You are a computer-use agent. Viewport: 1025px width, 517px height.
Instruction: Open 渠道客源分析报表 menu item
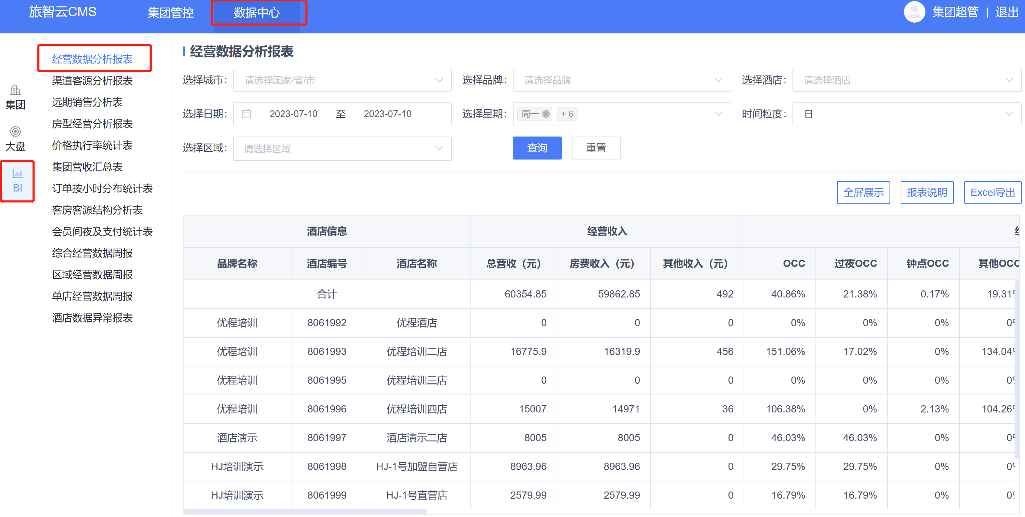[92, 81]
